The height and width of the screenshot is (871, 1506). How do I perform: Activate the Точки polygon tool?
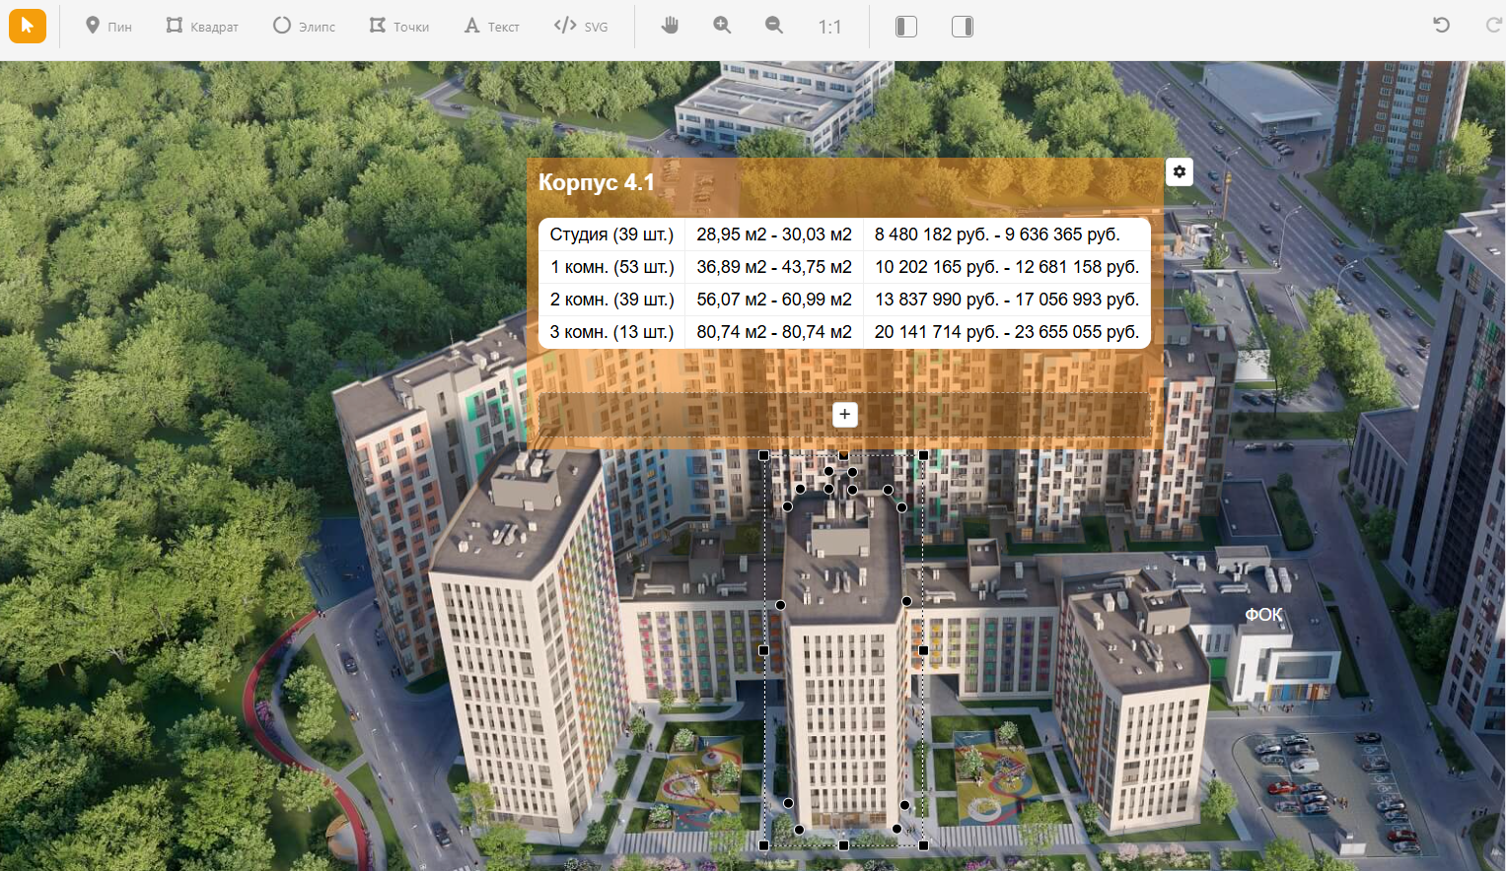(x=398, y=27)
